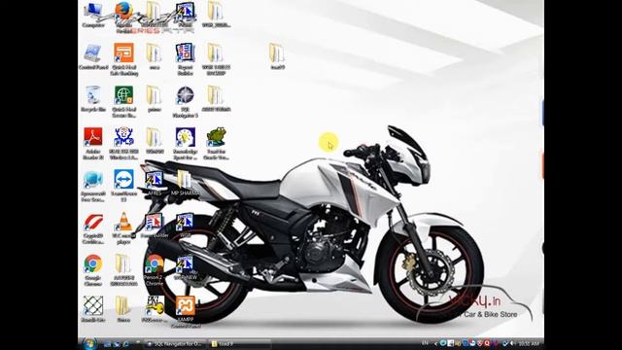Launch Mozilla Firefox from the desktop
Image resolution: width=622 pixels, height=350 pixels.
(x=123, y=17)
